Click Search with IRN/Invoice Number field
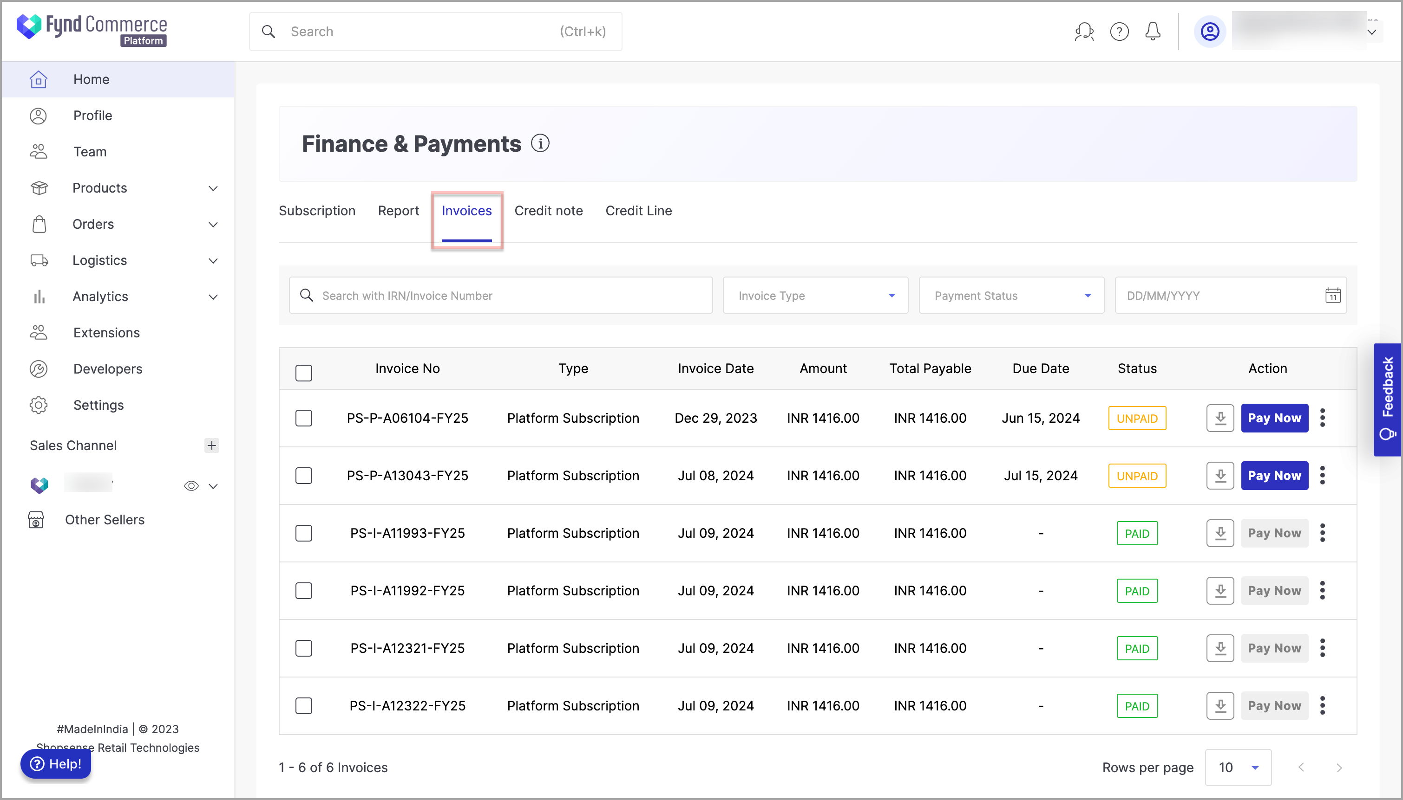 pyautogui.click(x=500, y=296)
